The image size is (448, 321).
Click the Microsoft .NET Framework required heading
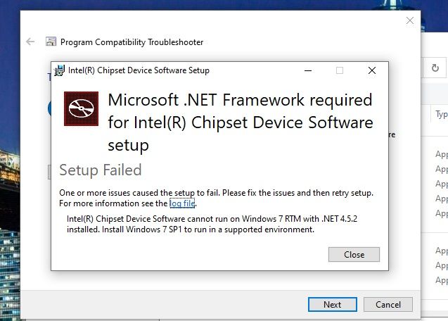click(240, 122)
